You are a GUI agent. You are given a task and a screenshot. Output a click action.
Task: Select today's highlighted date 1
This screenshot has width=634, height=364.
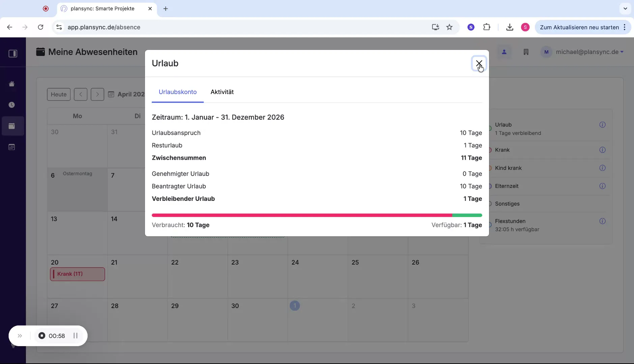[x=295, y=306]
